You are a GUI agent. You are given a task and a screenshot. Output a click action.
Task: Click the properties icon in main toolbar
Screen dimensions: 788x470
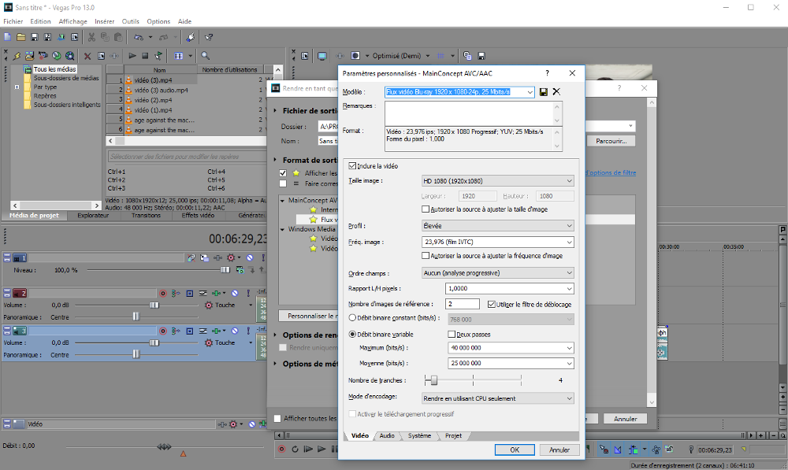click(74, 37)
